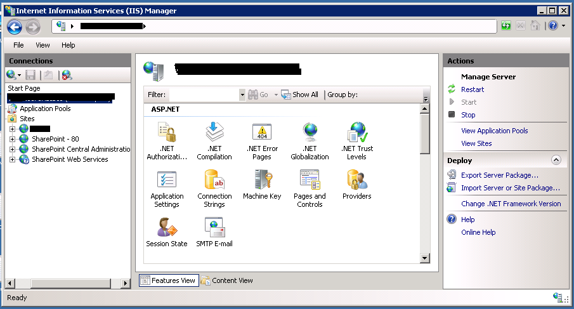Click the Help link in Actions pane
This screenshot has width=574, height=309.
pos(468,220)
